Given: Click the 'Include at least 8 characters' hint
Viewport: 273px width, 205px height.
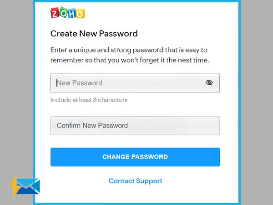Looking at the screenshot, I should click(89, 100).
